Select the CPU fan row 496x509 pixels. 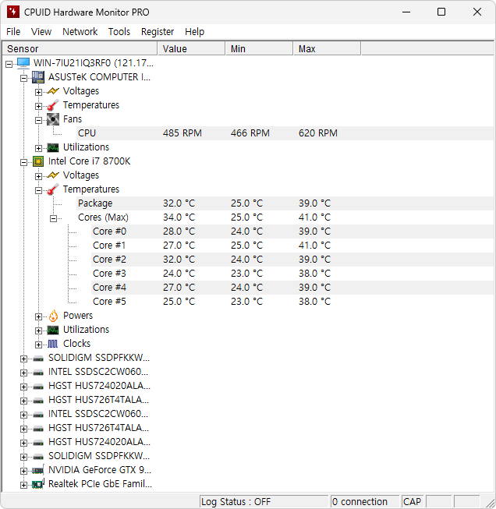click(285, 133)
